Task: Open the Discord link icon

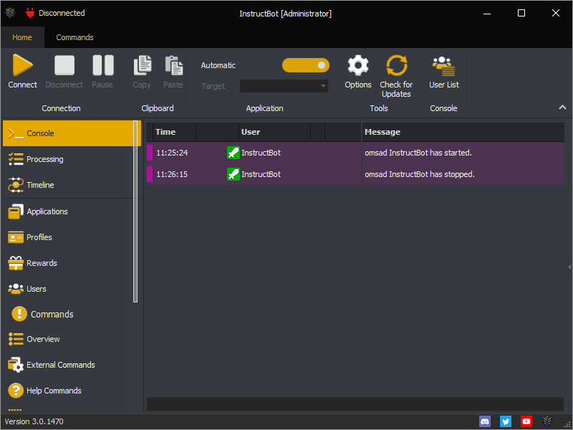Action: 485,421
